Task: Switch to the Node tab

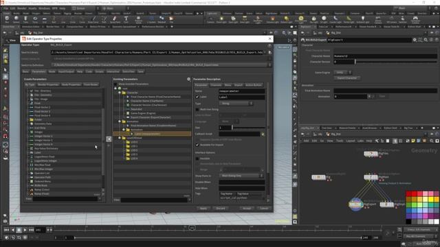Action: pyautogui.click(x=52, y=71)
